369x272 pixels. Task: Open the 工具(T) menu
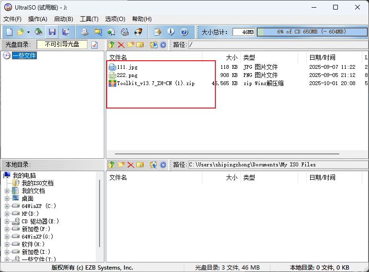[89, 19]
